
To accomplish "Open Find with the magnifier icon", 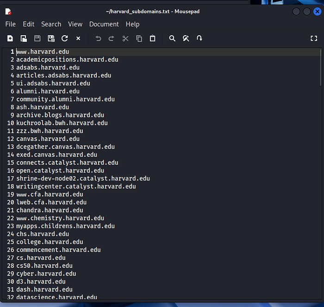I will 172,38.
